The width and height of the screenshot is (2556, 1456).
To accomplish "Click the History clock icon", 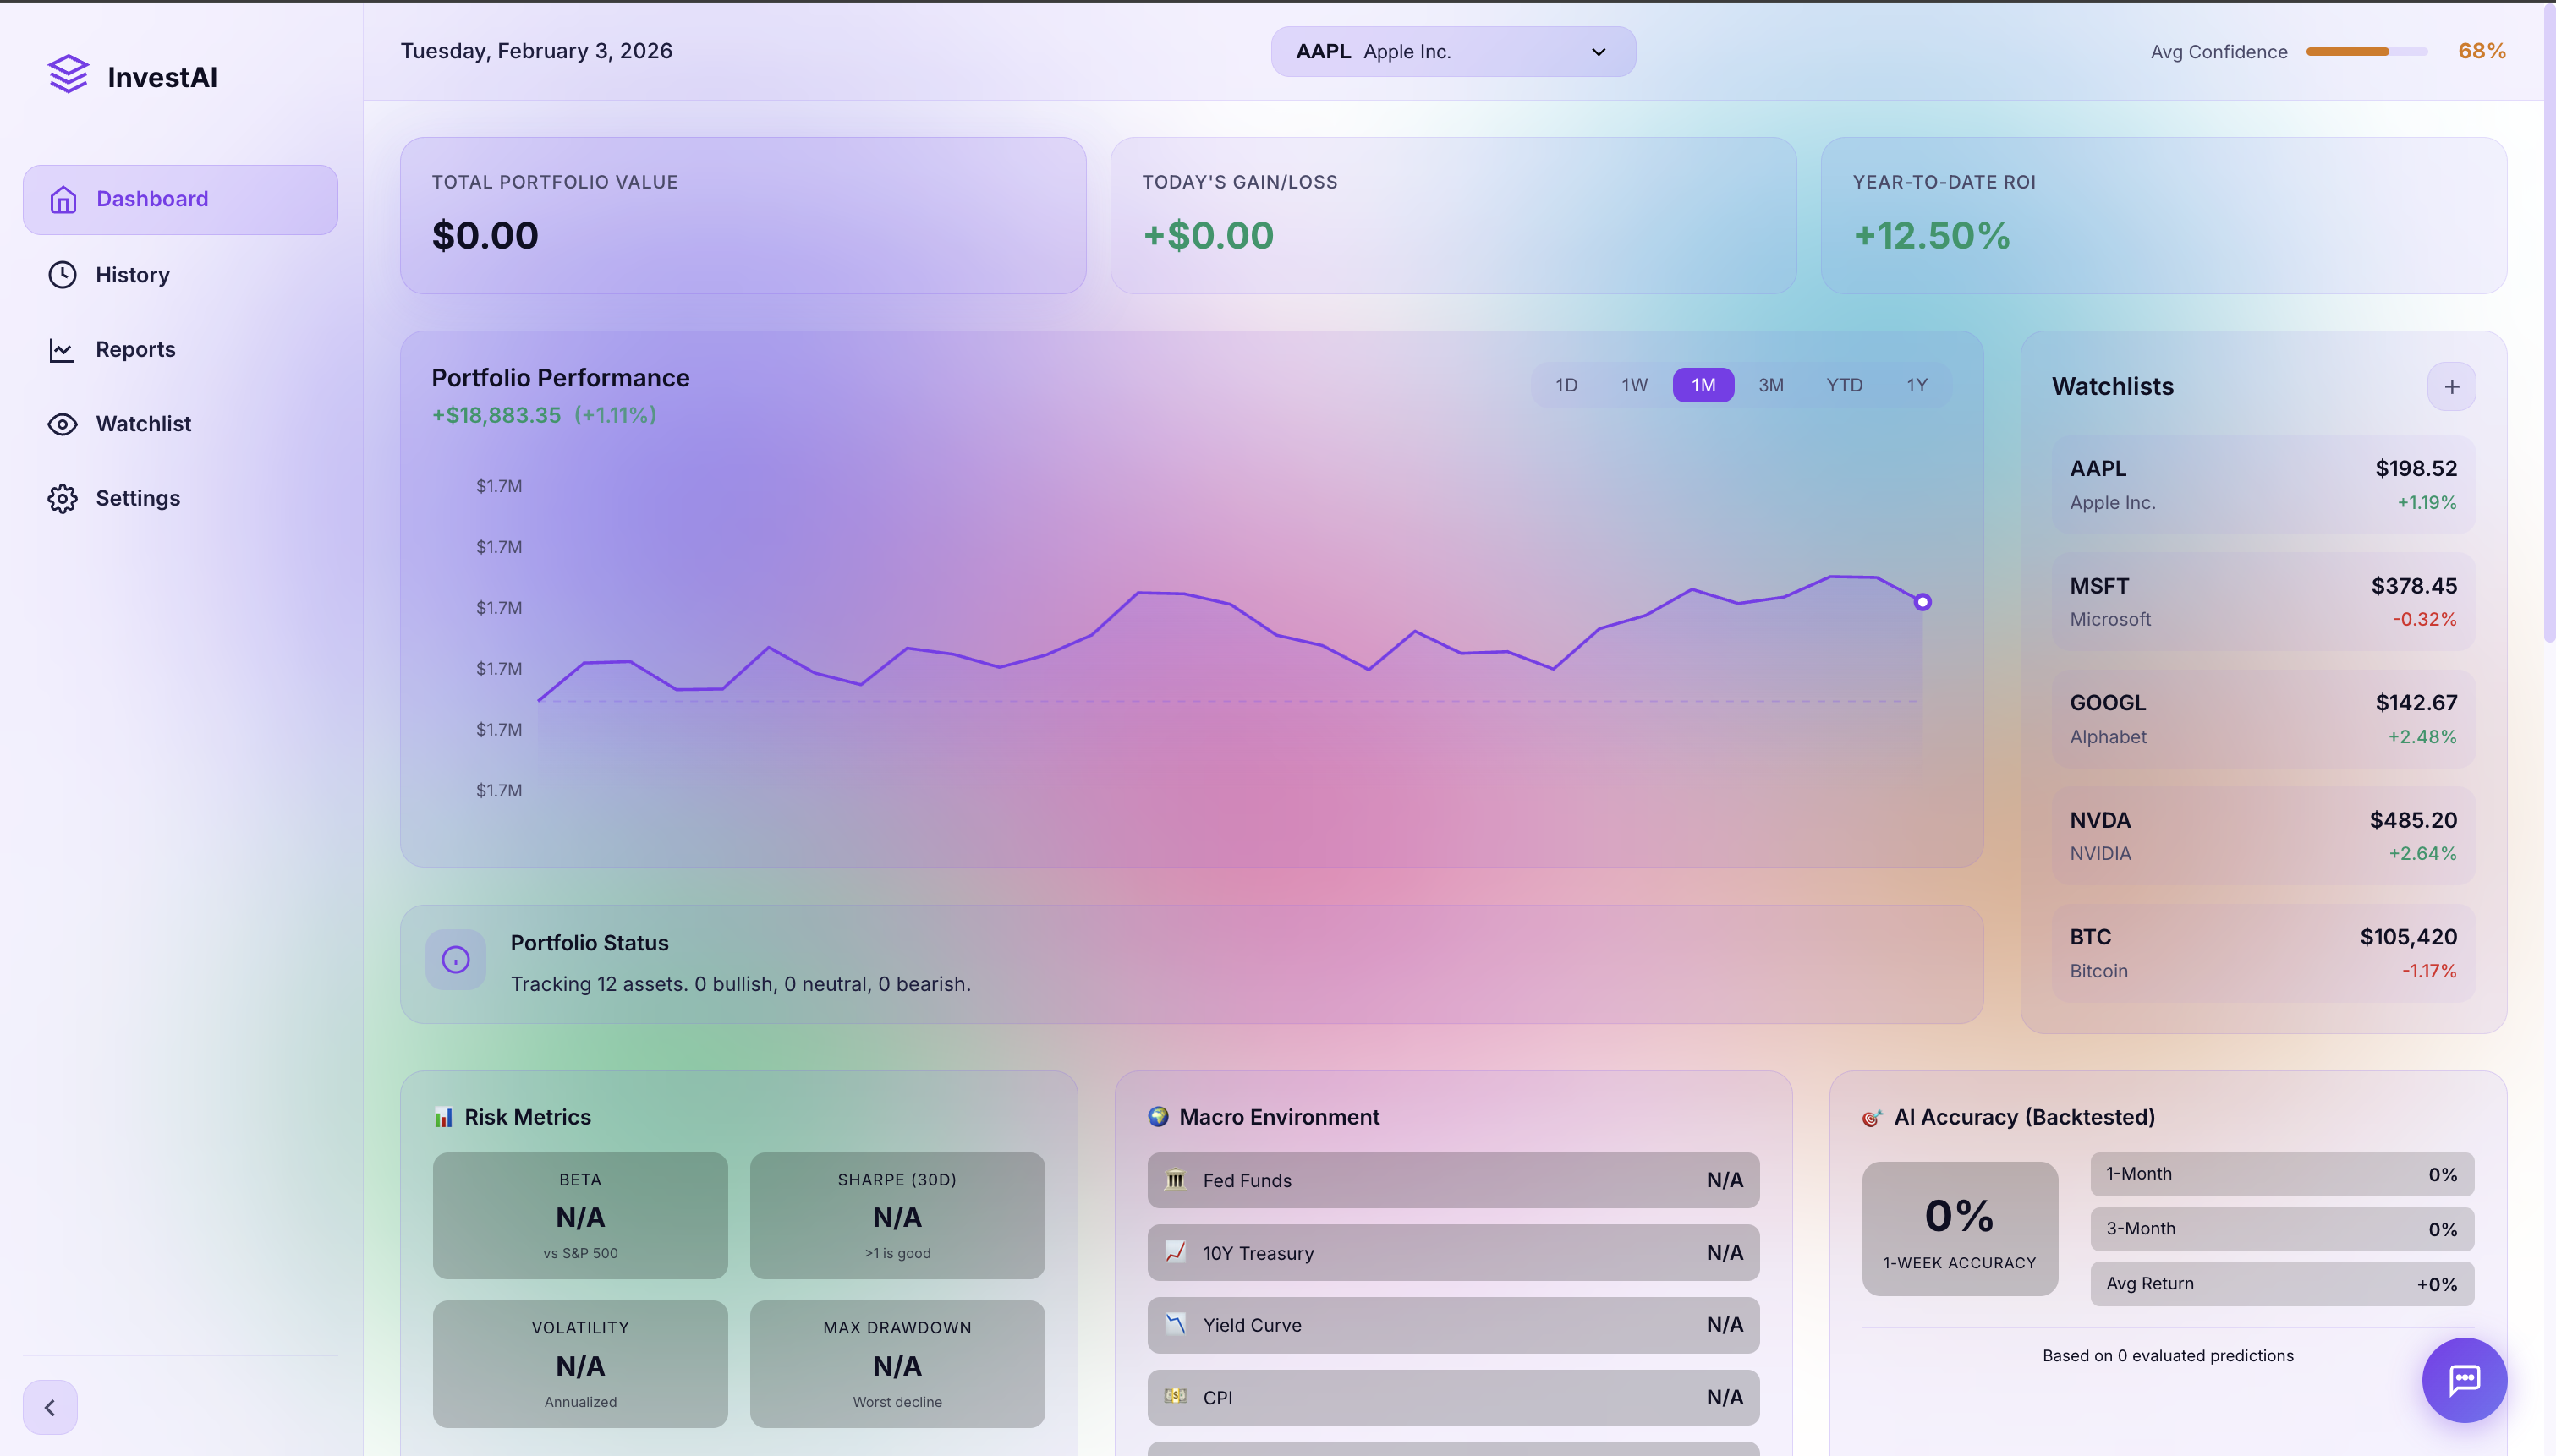I will 62,275.
